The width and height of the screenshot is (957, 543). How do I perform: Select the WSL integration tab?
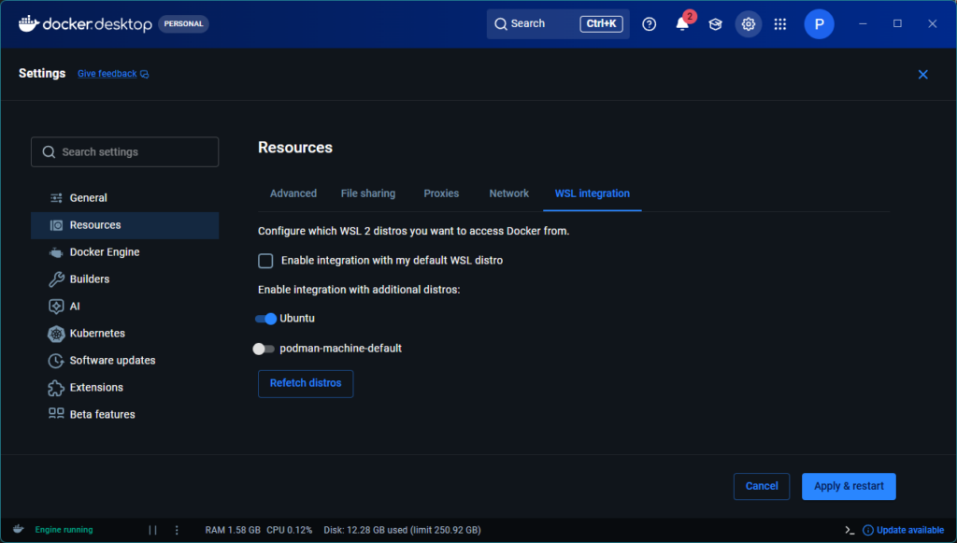tap(592, 193)
